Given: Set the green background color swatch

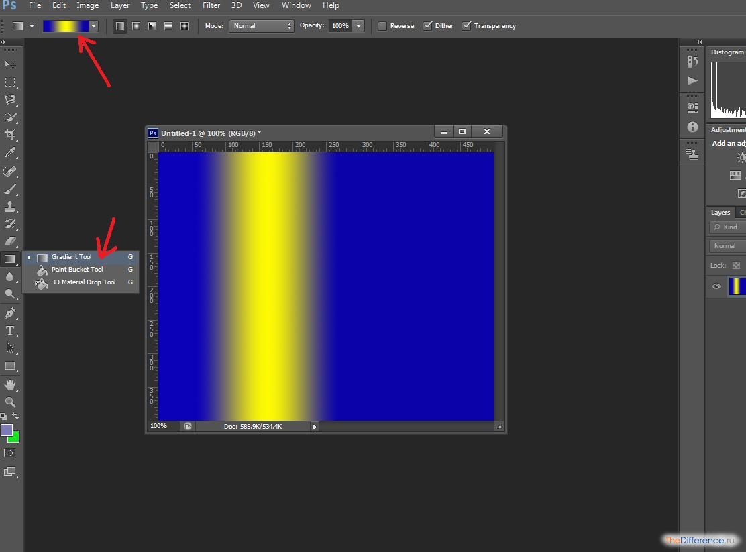Looking at the screenshot, I should tap(15, 438).
